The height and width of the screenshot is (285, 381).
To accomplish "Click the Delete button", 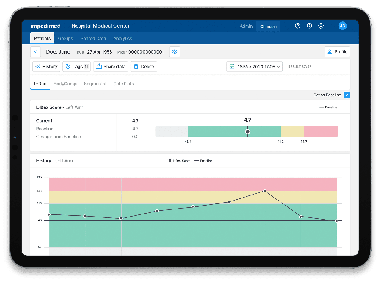I will coord(144,67).
